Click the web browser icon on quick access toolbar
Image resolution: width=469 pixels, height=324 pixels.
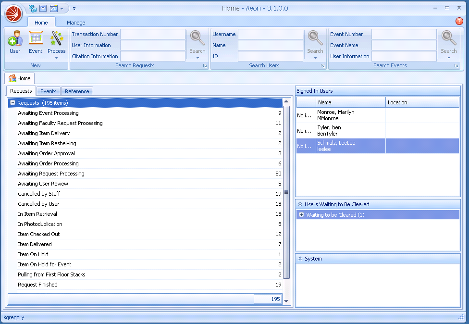[53, 8]
